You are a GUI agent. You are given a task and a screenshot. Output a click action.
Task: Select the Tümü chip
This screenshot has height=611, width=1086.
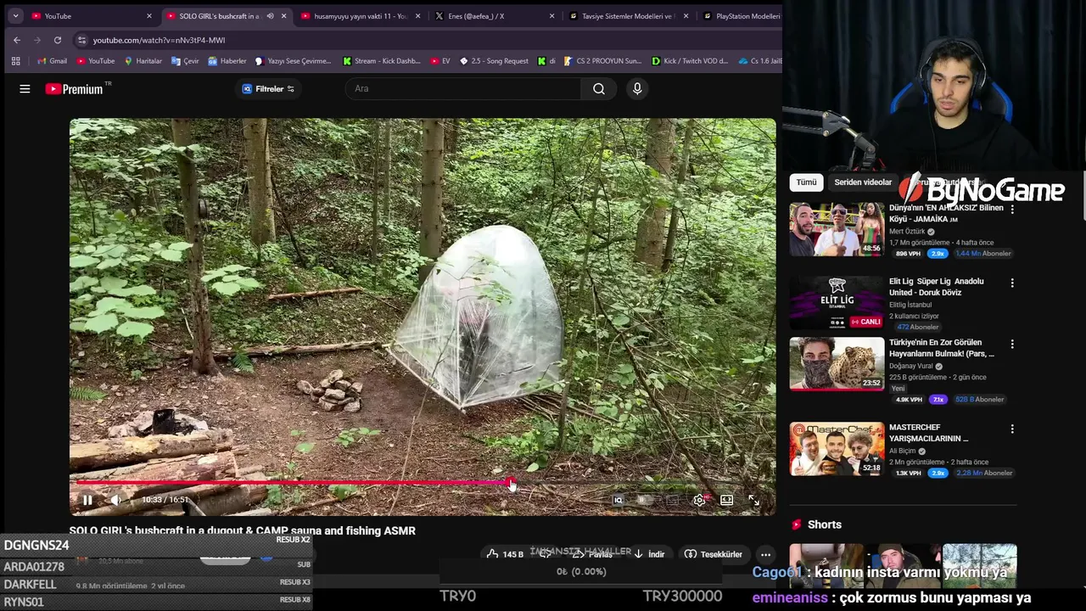coord(806,182)
